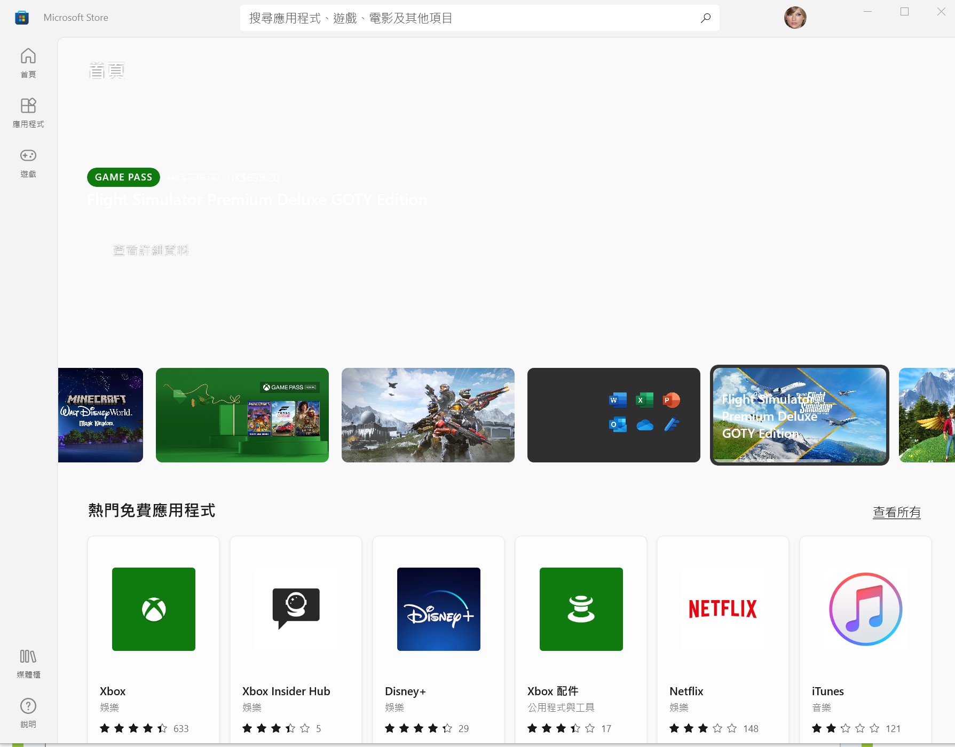Select the Halo soldiers banner thumbnail
This screenshot has height=747, width=955.
(428, 415)
